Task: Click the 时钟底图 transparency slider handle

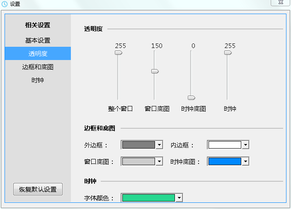Action: tap(191, 98)
